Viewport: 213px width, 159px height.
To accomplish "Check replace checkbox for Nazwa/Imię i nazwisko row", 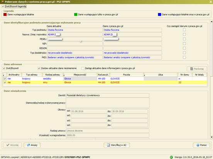I will pos(184,34).
